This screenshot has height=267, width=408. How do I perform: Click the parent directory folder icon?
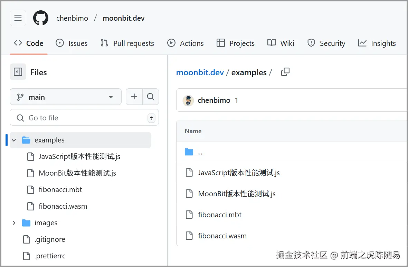(189, 152)
